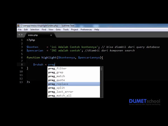This screenshot has height=126, width=168.
Task: Click the autocomplete popup scrollbar thumb
Action: coord(101,69)
